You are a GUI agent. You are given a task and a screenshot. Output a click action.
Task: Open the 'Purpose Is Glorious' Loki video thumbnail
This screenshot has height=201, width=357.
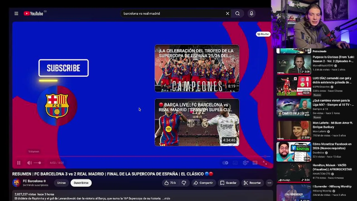(x=294, y=64)
